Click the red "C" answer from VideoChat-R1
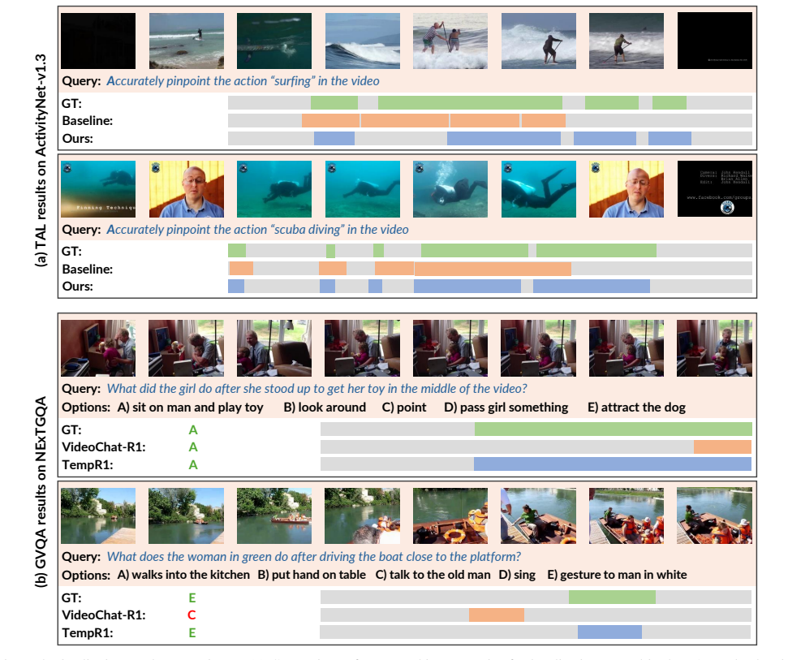788x660 pixels. [x=192, y=615]
